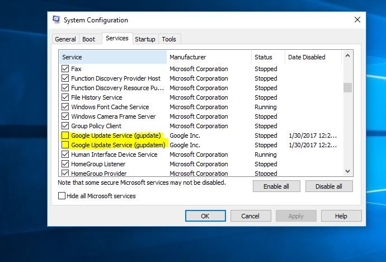Image resolution: width=386 pixels, height=262 pixels.
Task: Enable Google Update Service (gupdatem) checkbox
Action: [65, 145]
